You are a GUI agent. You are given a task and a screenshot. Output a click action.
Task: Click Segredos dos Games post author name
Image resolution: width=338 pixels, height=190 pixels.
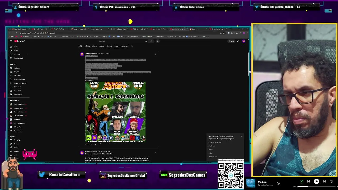click(x=91, y=53)
